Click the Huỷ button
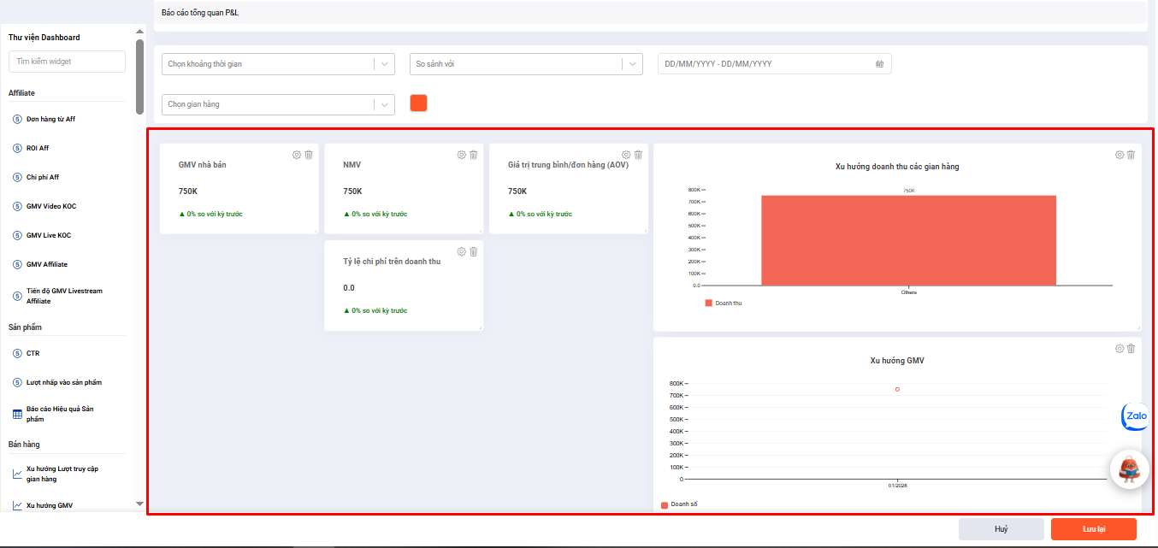 pos(1001,529)
